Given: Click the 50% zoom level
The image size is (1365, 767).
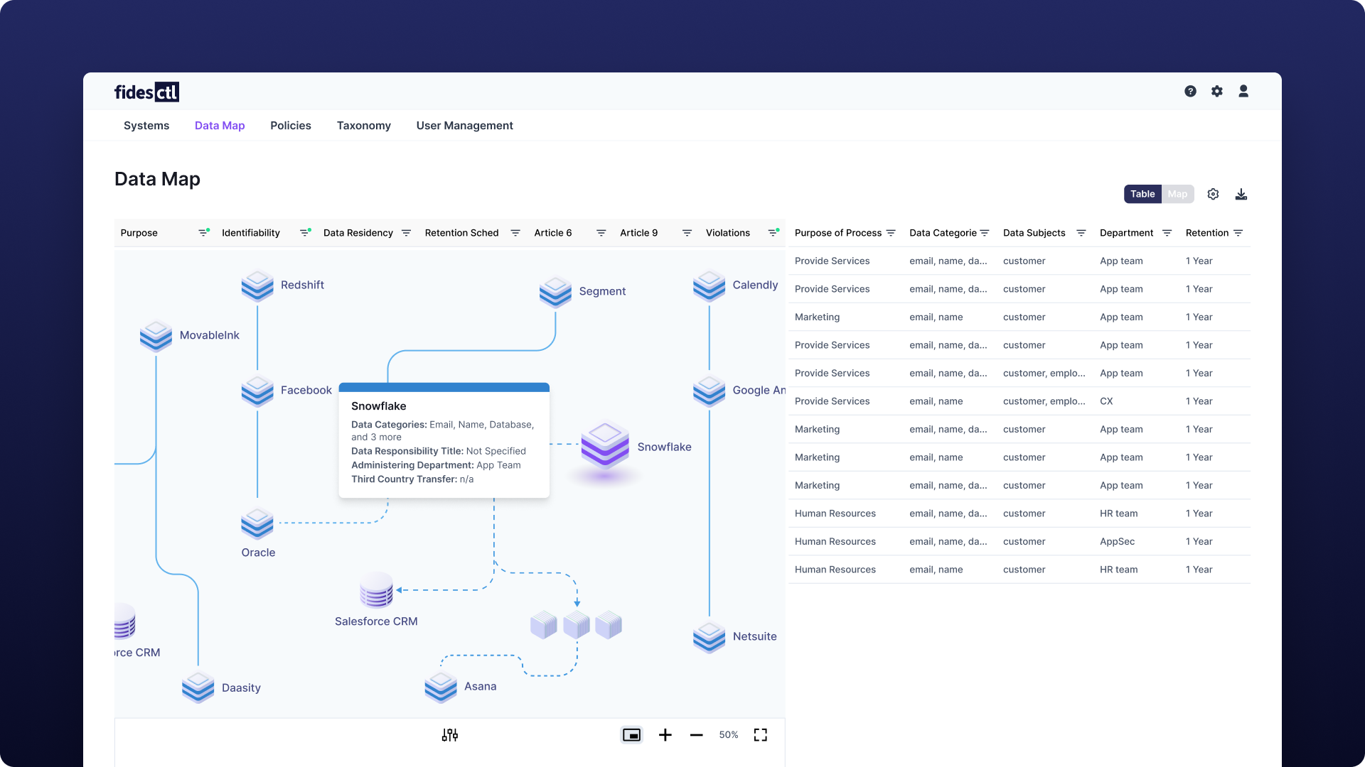Looking at the screenshot, I should click(x=729, y=735).
